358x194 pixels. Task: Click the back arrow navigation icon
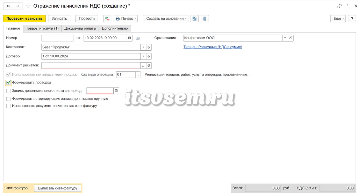coord(8,6)
